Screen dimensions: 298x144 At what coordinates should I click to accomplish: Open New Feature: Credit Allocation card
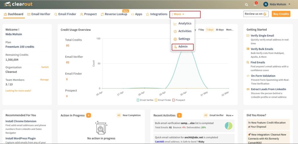[x=268, y=125]
